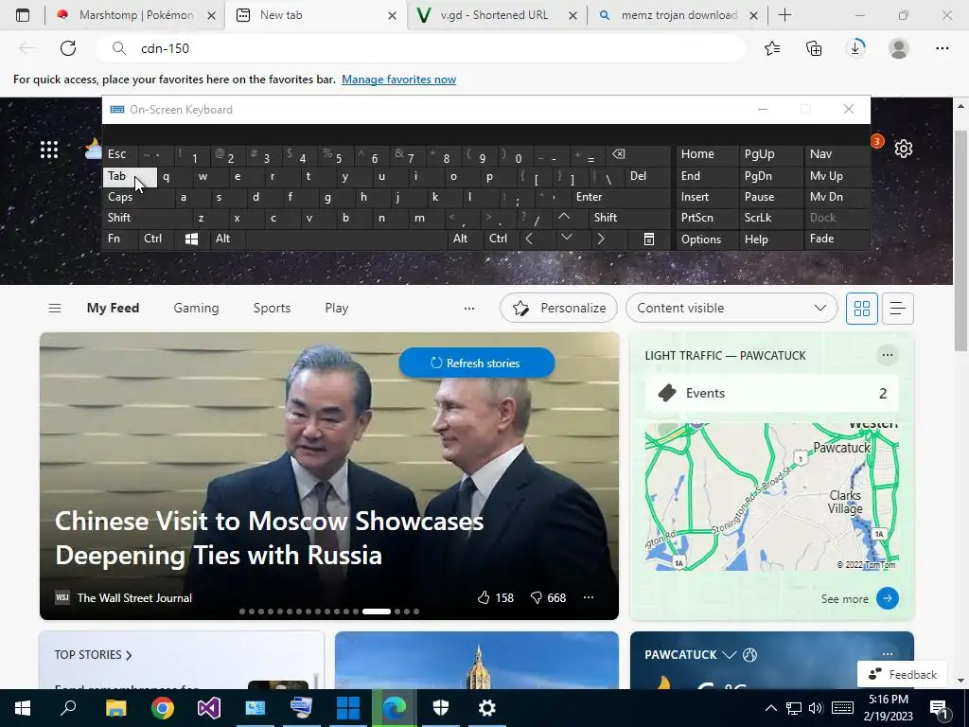The height and width of the screenshot is (727, 969).
Task: Click the page vertical scrollbar thumb
Action: [960, 241]
